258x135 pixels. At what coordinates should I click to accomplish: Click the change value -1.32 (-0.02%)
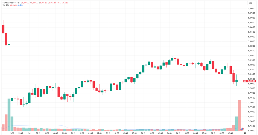click(x=62, y=3)
